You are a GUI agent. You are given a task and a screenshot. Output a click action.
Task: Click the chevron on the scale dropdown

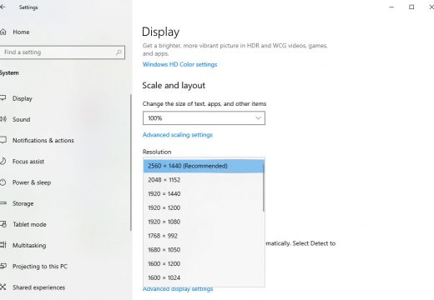[258, 118]
